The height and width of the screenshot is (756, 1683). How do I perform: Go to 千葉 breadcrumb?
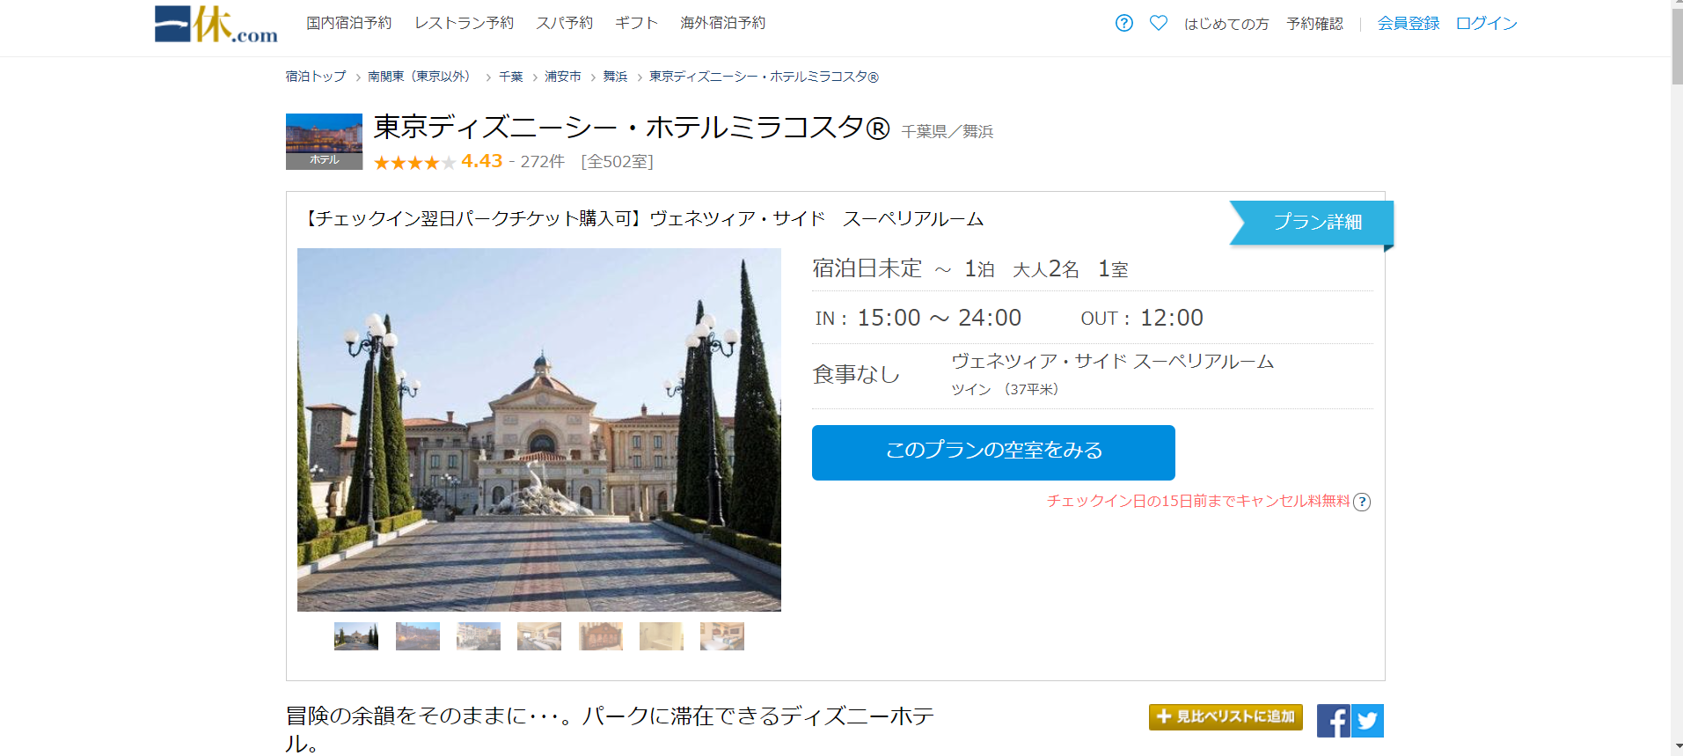(511, 77)
